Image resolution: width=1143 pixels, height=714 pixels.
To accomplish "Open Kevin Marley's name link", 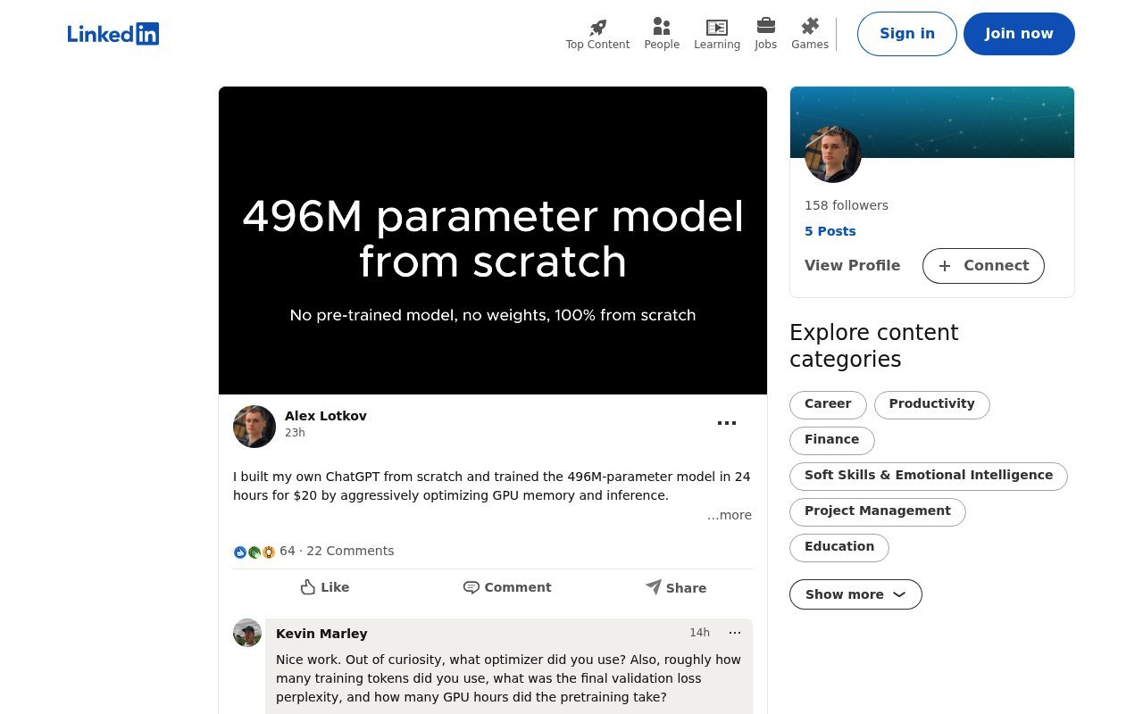I will 321,634.
